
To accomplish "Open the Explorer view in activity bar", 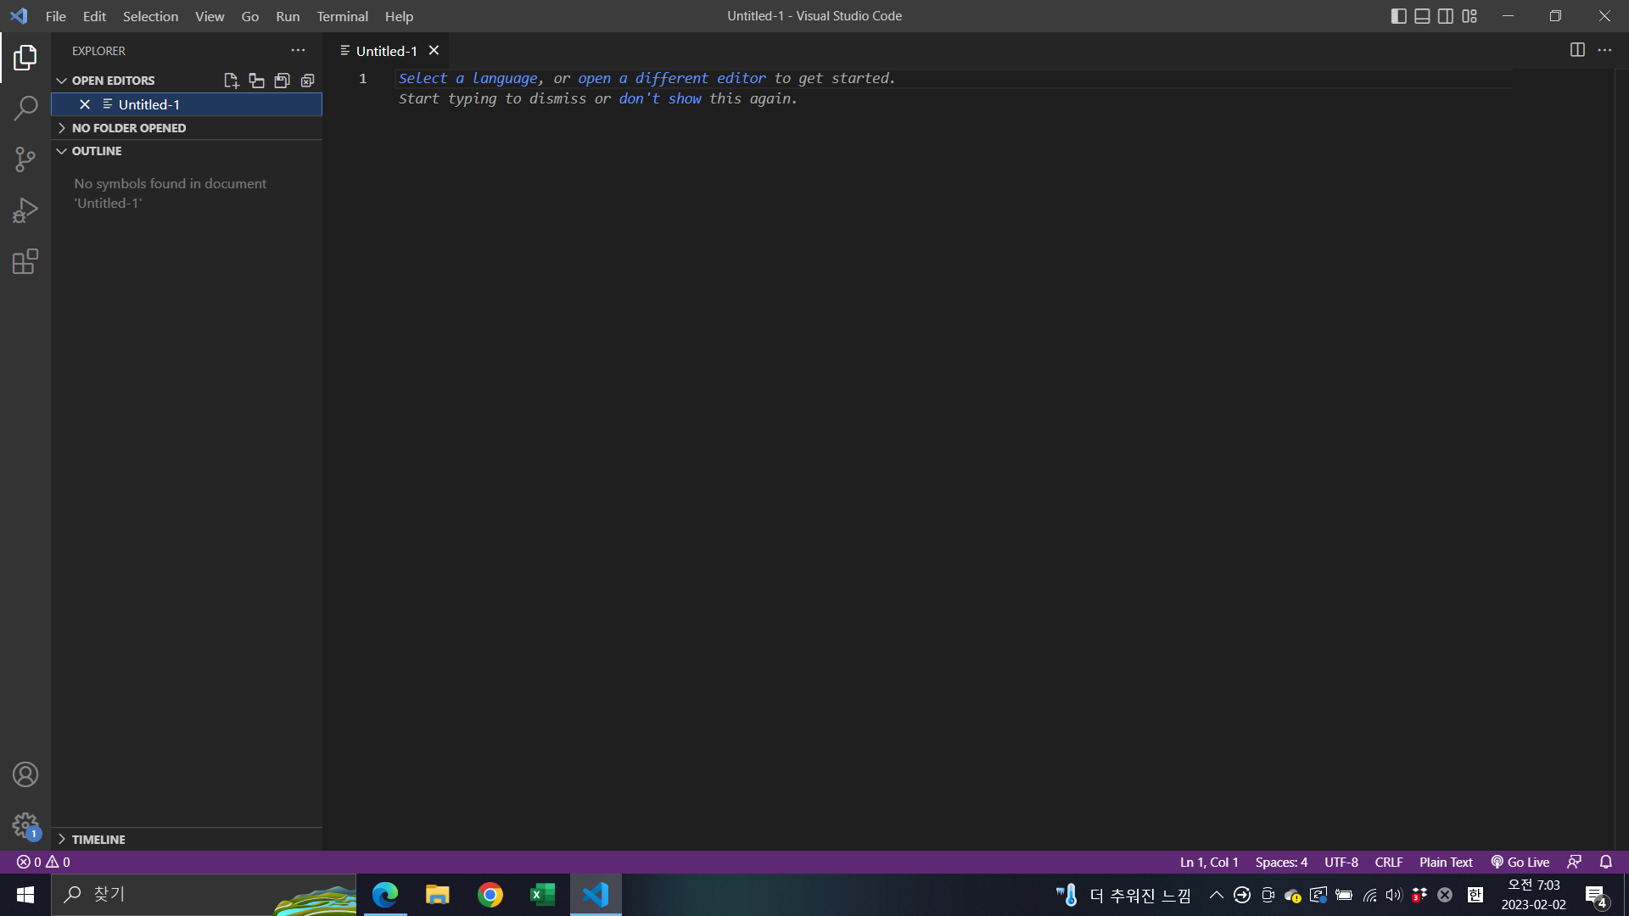I will pos(25,58).
